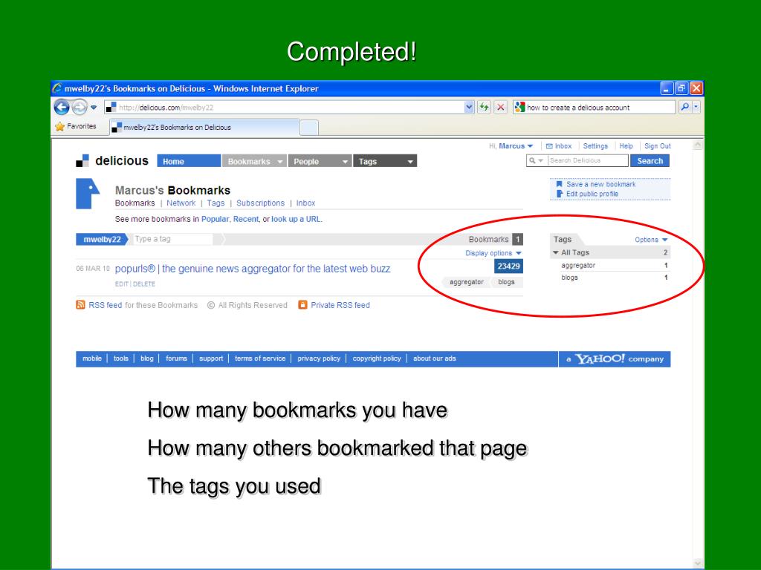Click the mwelby22 breadcrumb tag

click(102, 239)
